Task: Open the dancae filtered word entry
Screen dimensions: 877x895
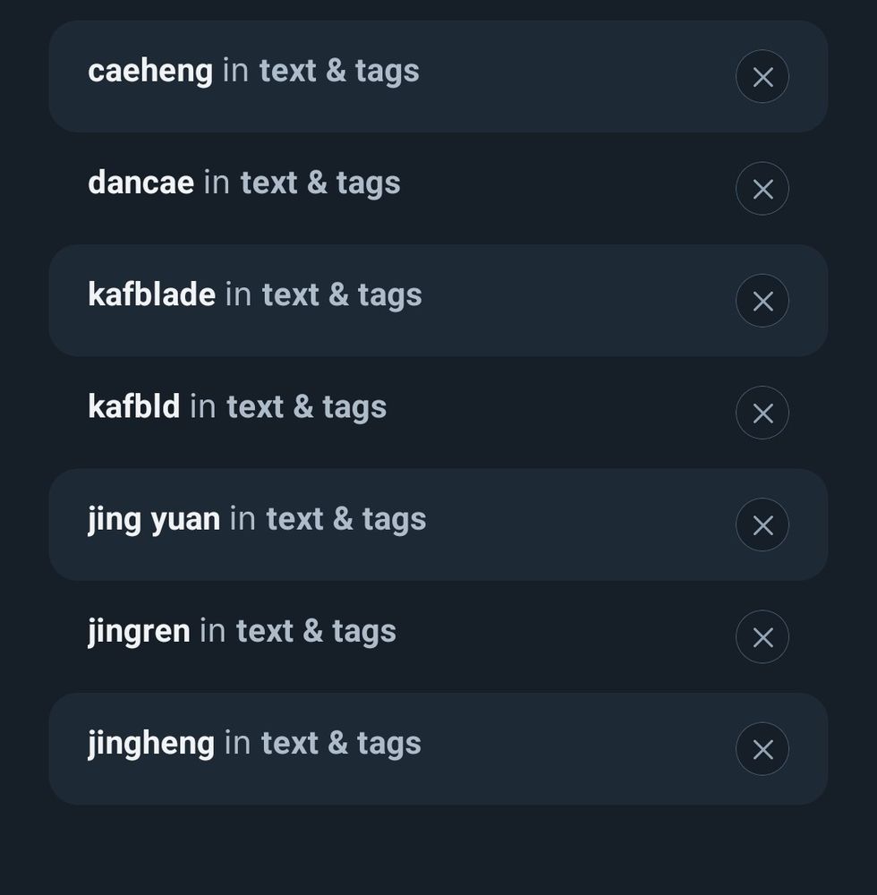Action: click(x=438, y=188)
